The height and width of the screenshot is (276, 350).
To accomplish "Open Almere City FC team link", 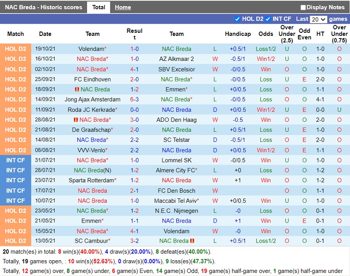I will (176, 170).
